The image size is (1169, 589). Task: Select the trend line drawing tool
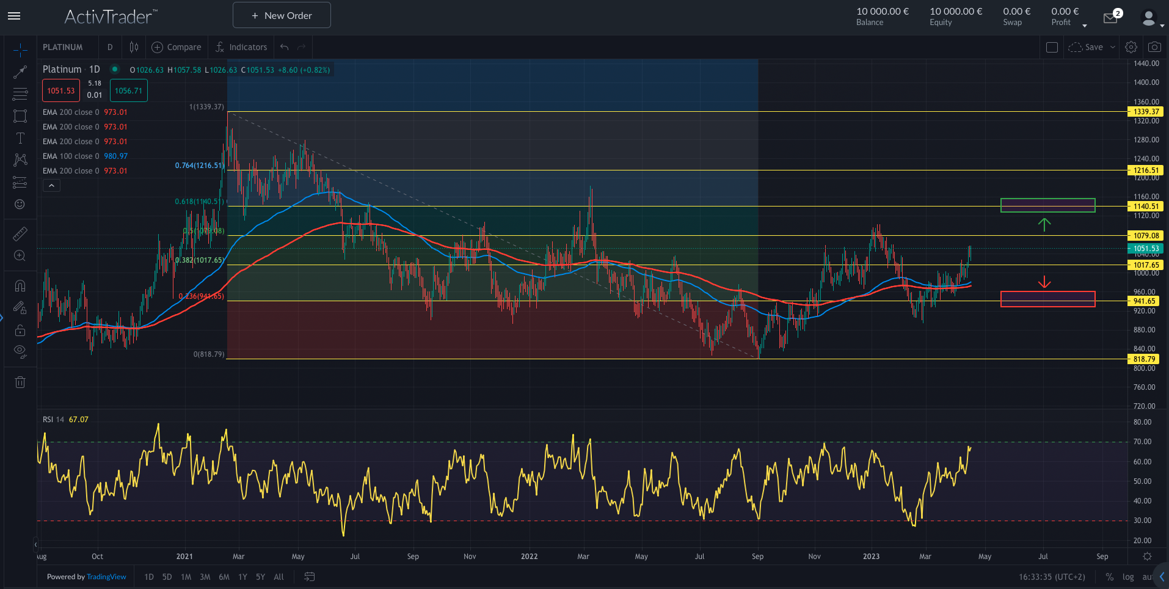pos(20,71)
